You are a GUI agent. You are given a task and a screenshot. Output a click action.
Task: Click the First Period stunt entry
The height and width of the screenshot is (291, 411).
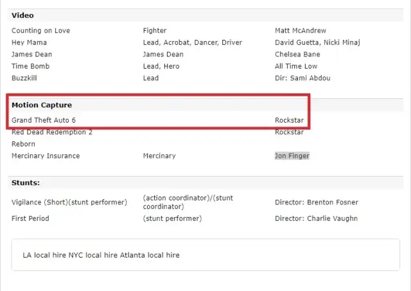[x=30, y=218]
